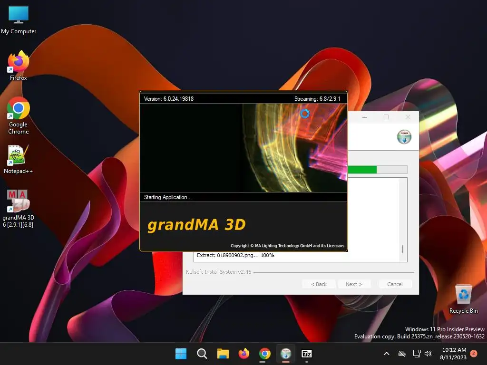Click Back button in installer

coord(319,284)
